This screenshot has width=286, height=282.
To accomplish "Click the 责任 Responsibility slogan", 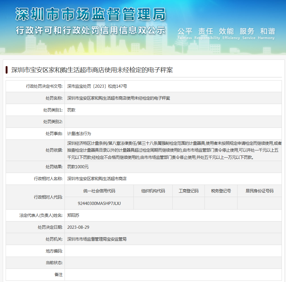I will (207, 34).
